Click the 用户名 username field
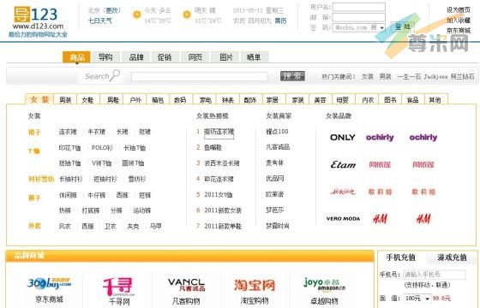 359,7
